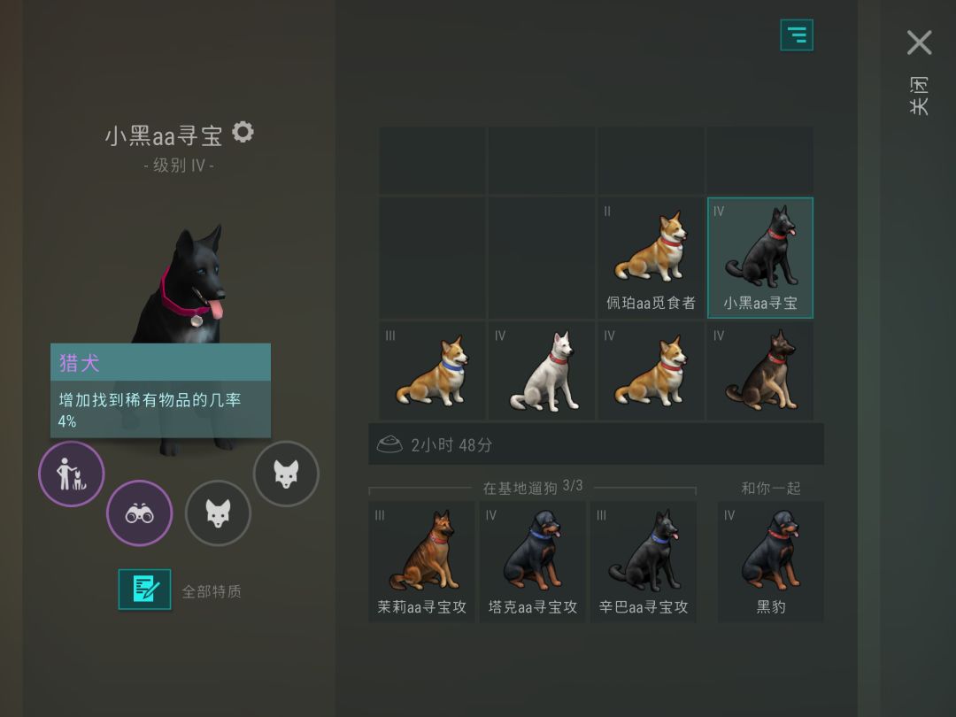Open 全部特质 notepad icon
Screen dimensions: 956x717
point(144,589)
